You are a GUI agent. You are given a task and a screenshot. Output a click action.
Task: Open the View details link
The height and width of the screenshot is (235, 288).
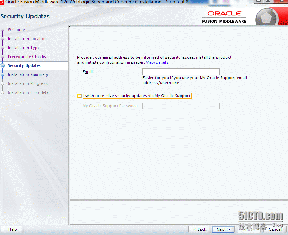coord(157,62)
